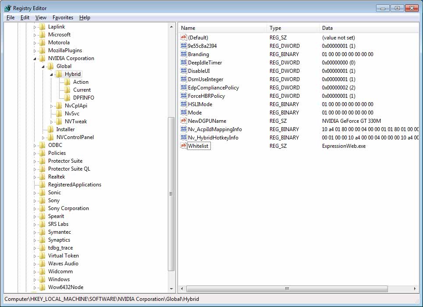
Task: Expand the Wow6432Node key
Action: 35,288
